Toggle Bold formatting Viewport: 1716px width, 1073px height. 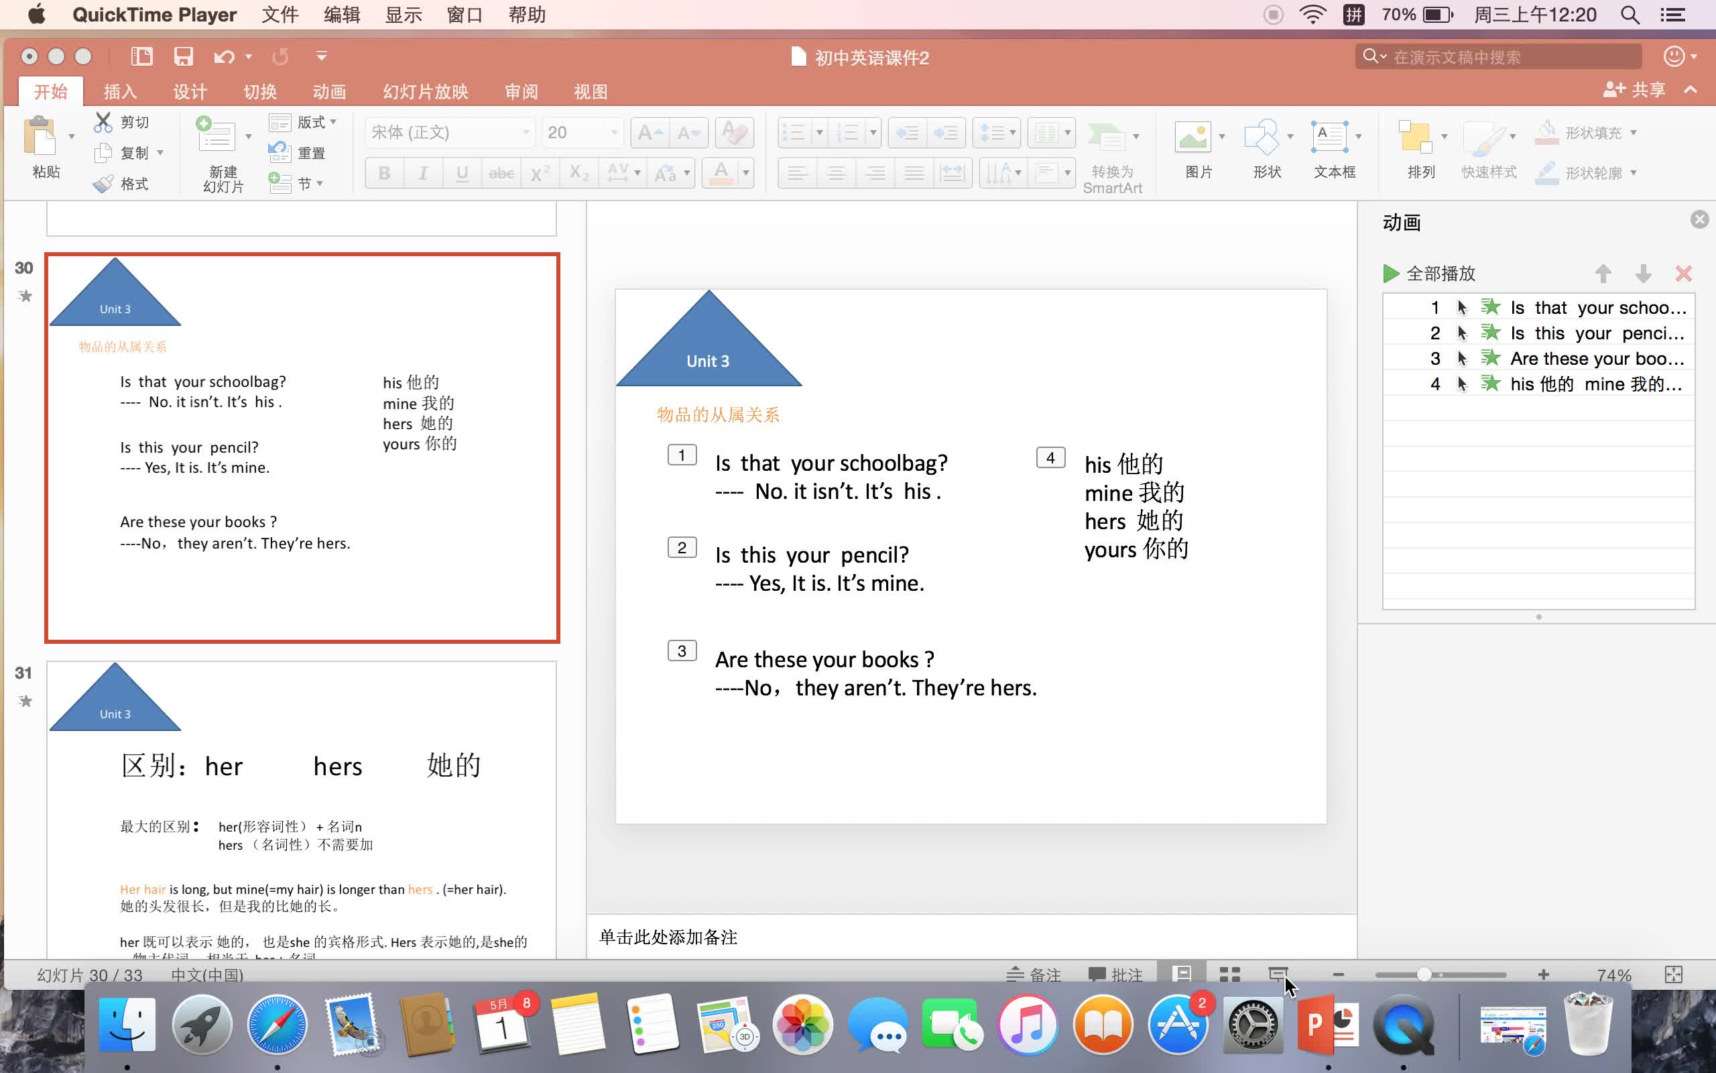(x=384, y=172)
